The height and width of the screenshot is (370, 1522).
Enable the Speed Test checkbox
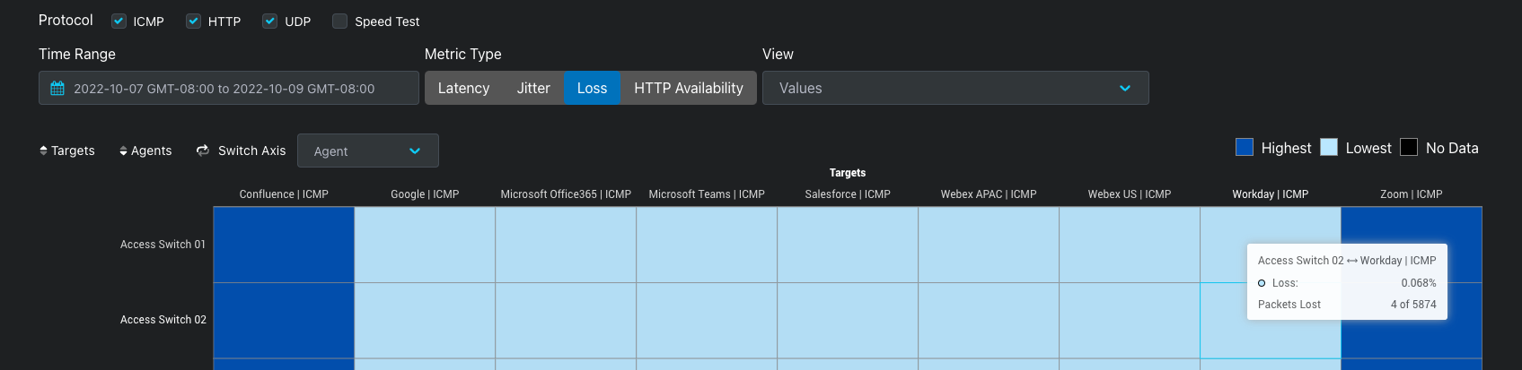[x=339, y=22]
